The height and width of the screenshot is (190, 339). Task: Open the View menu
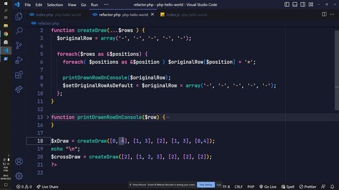72,5
